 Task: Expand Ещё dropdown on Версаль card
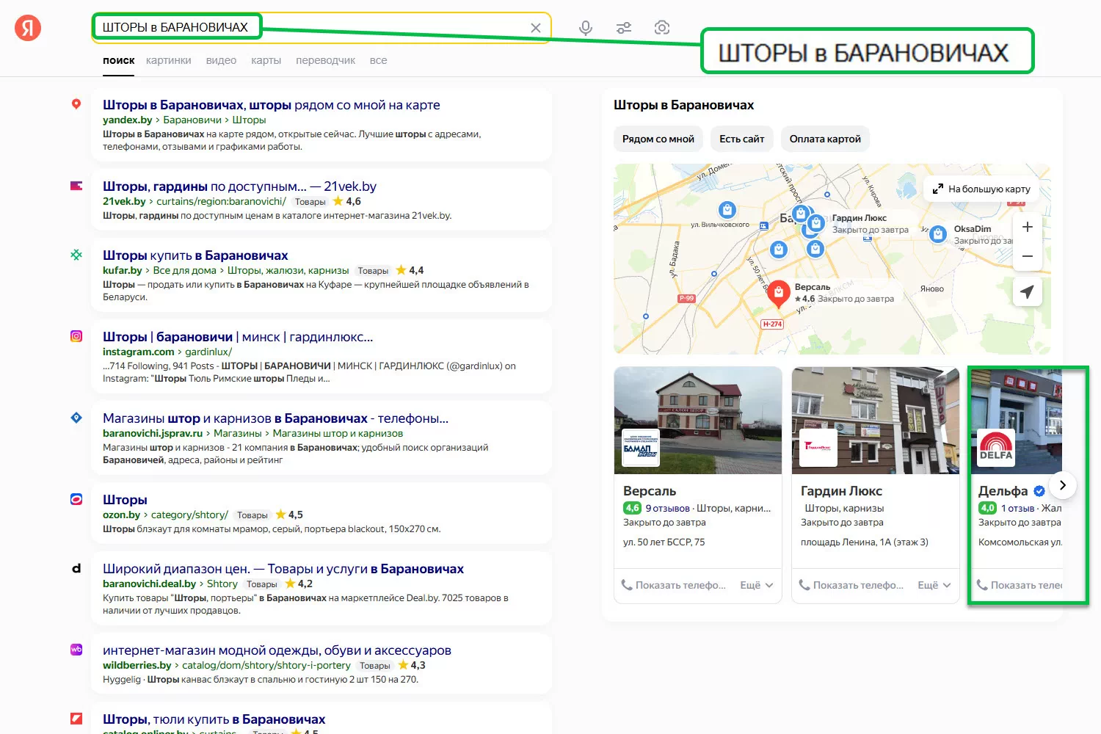tap(756, 585)
